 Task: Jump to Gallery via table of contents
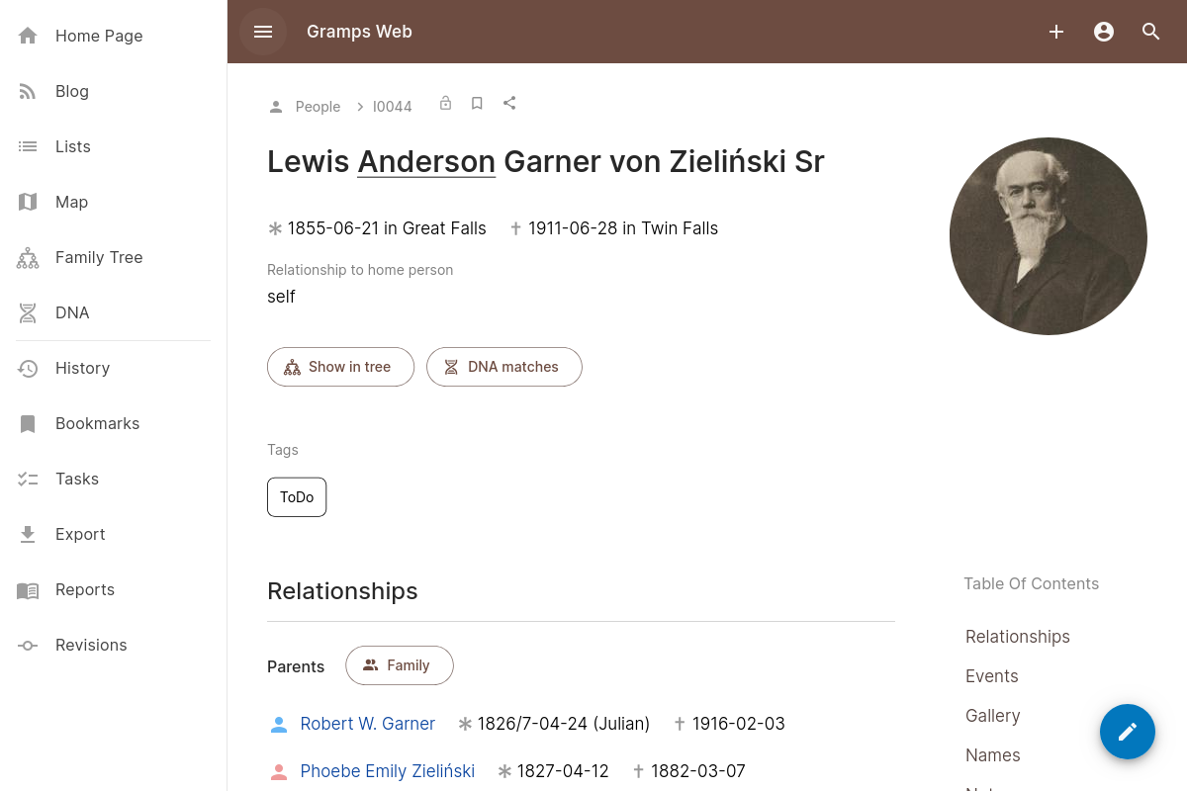[x=992, y=716]
